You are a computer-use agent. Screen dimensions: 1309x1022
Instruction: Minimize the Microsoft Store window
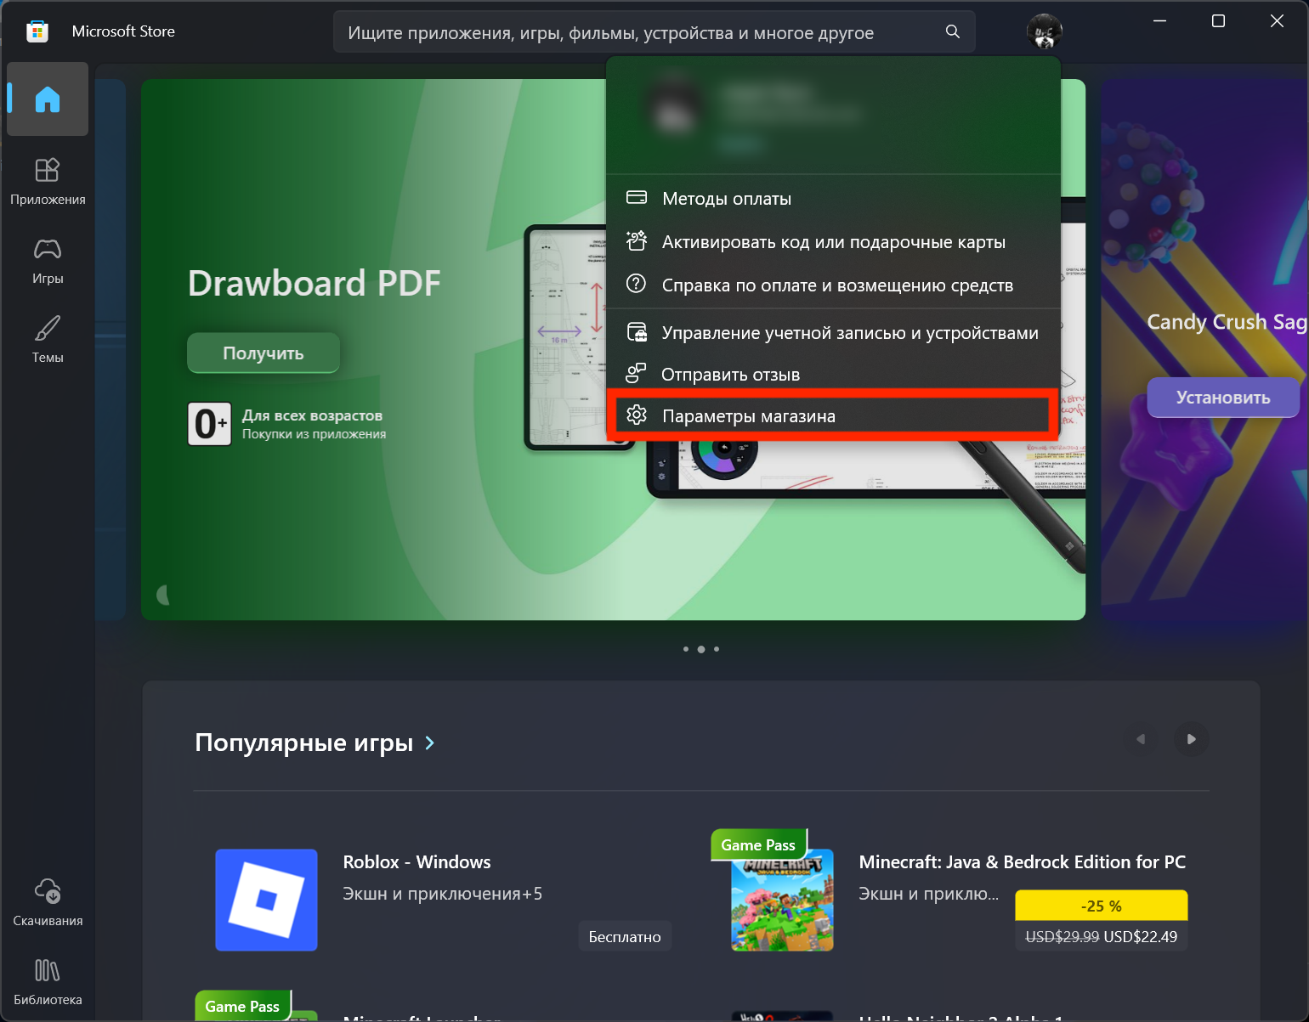tap(1161, 21)
